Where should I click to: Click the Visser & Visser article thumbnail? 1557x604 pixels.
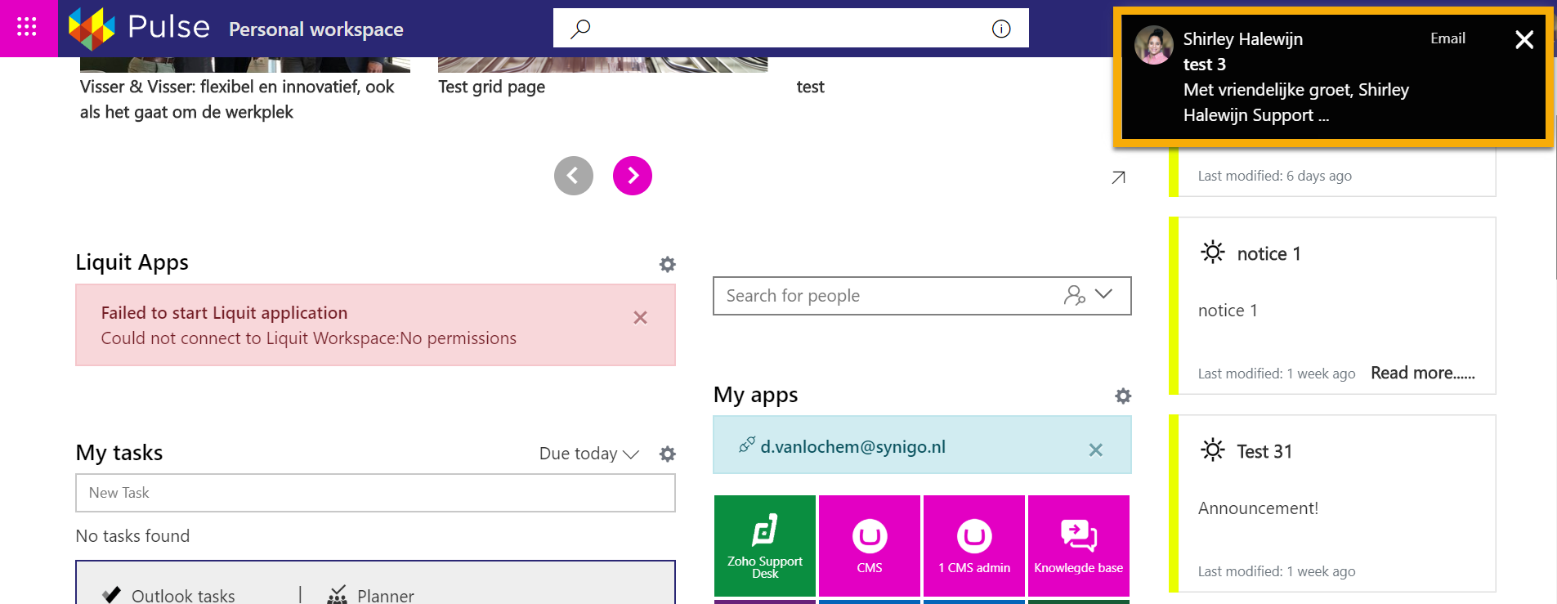[x=245, y=65]
